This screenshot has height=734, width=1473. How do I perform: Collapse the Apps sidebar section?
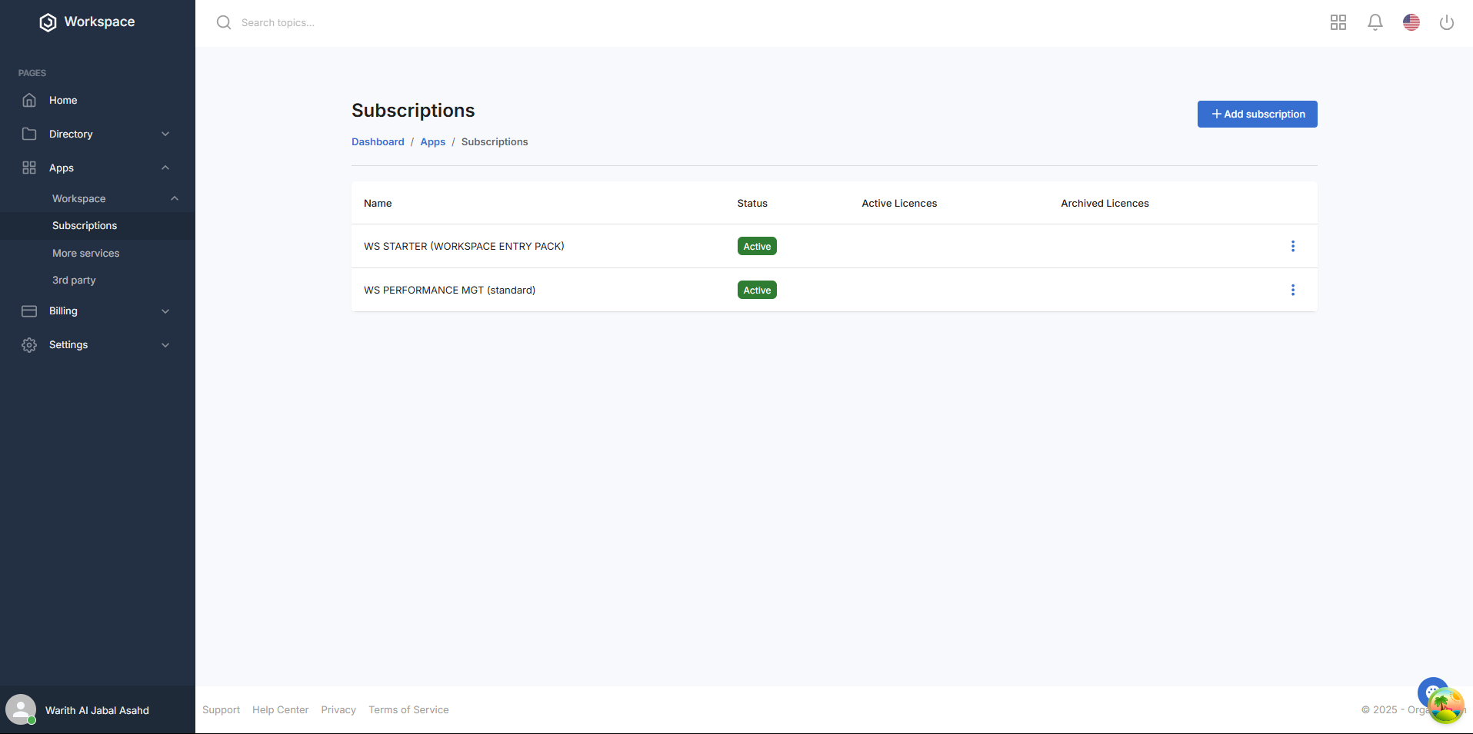pos(97,168)
